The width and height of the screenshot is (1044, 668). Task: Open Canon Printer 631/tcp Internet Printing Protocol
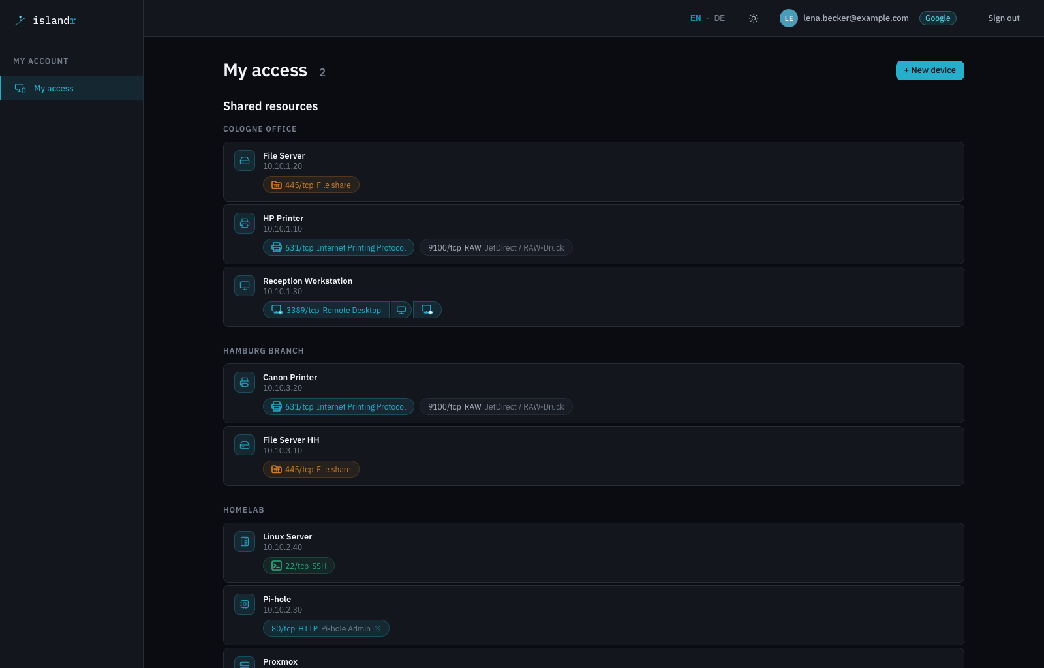(339, 407)
